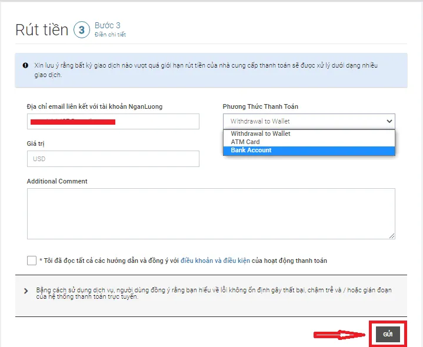This screenshot has width=423, height=347.
Task: Click the Giá trị USD amount field
Action: point(113,159)
